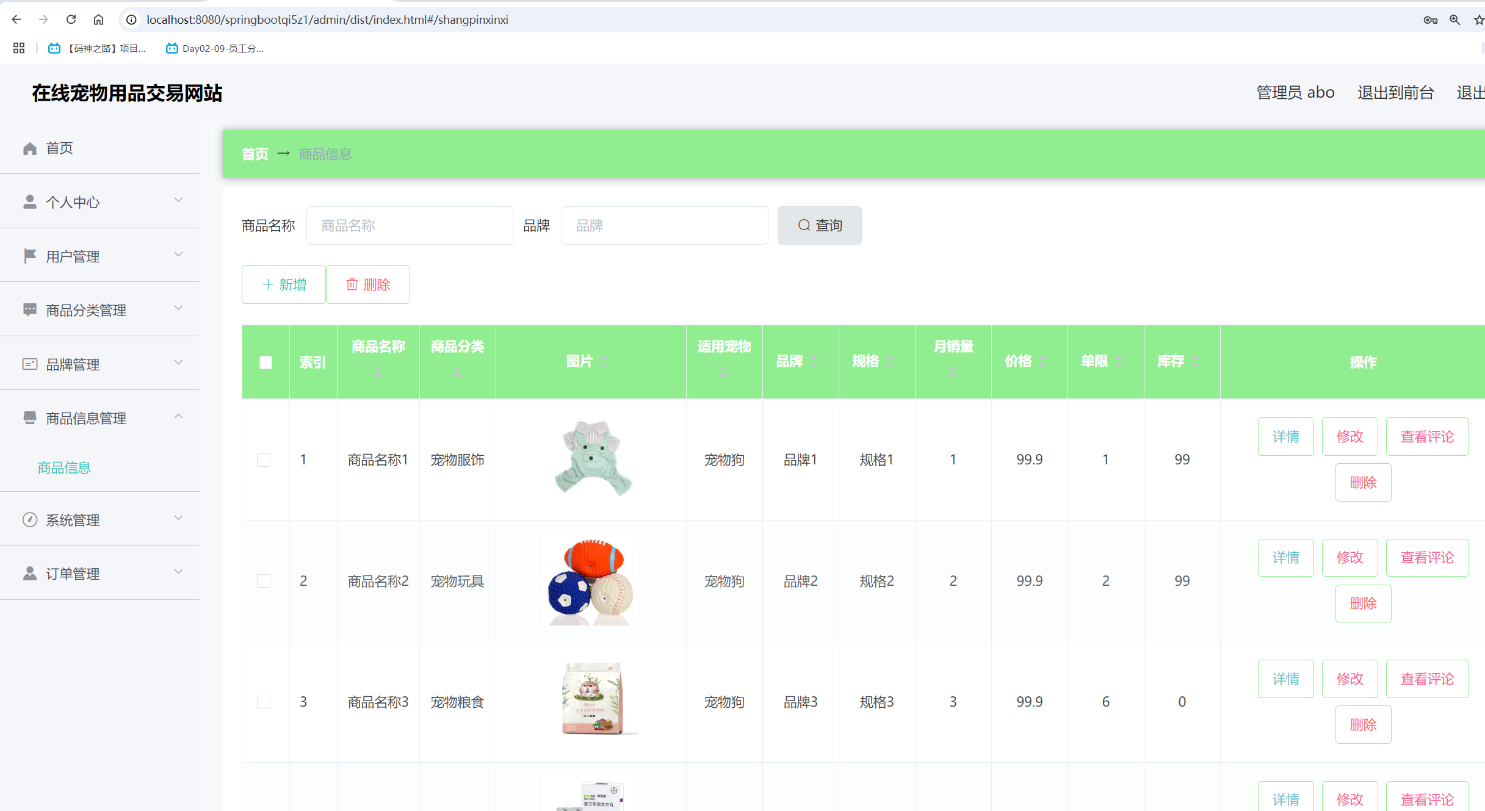Click the 首页 home icon in the sidebar
1485x811 pixels.
tap(29, 148)
